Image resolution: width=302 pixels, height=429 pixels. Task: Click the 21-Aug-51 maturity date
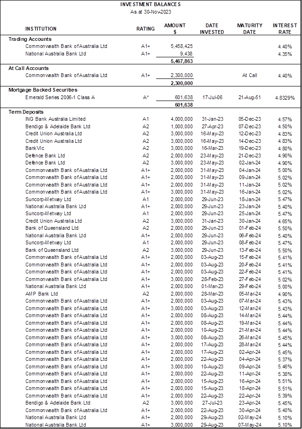pyautogui.click(x=249, y=97)
